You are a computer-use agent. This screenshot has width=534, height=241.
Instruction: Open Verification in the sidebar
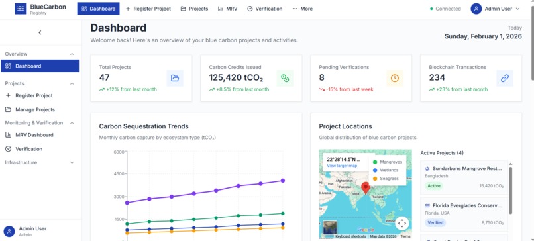click(x=40, y=149)
